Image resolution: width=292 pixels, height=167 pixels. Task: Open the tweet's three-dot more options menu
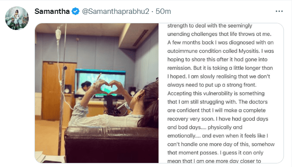point(279,11)
